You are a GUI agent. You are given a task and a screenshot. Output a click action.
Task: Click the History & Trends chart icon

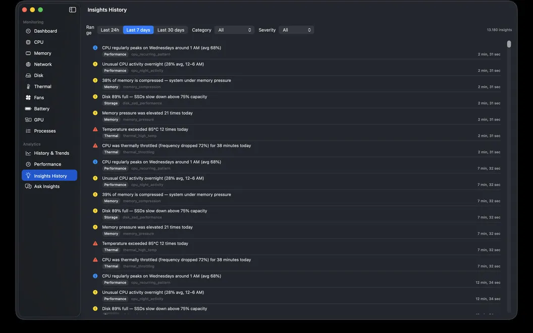pos(28,153)
